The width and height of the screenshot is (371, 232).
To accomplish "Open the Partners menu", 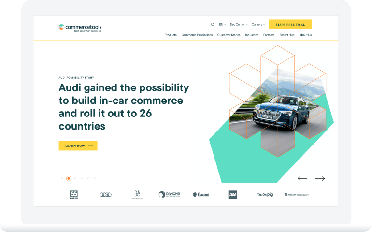I will pos(269,35).
